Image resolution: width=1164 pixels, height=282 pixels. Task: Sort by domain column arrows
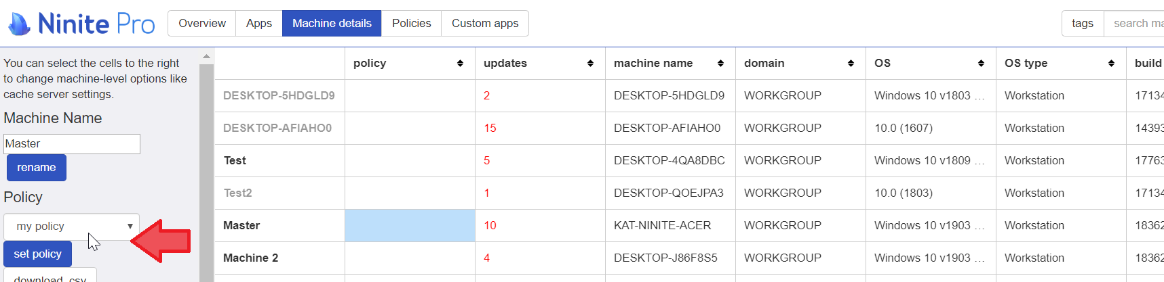pos(851,63)
